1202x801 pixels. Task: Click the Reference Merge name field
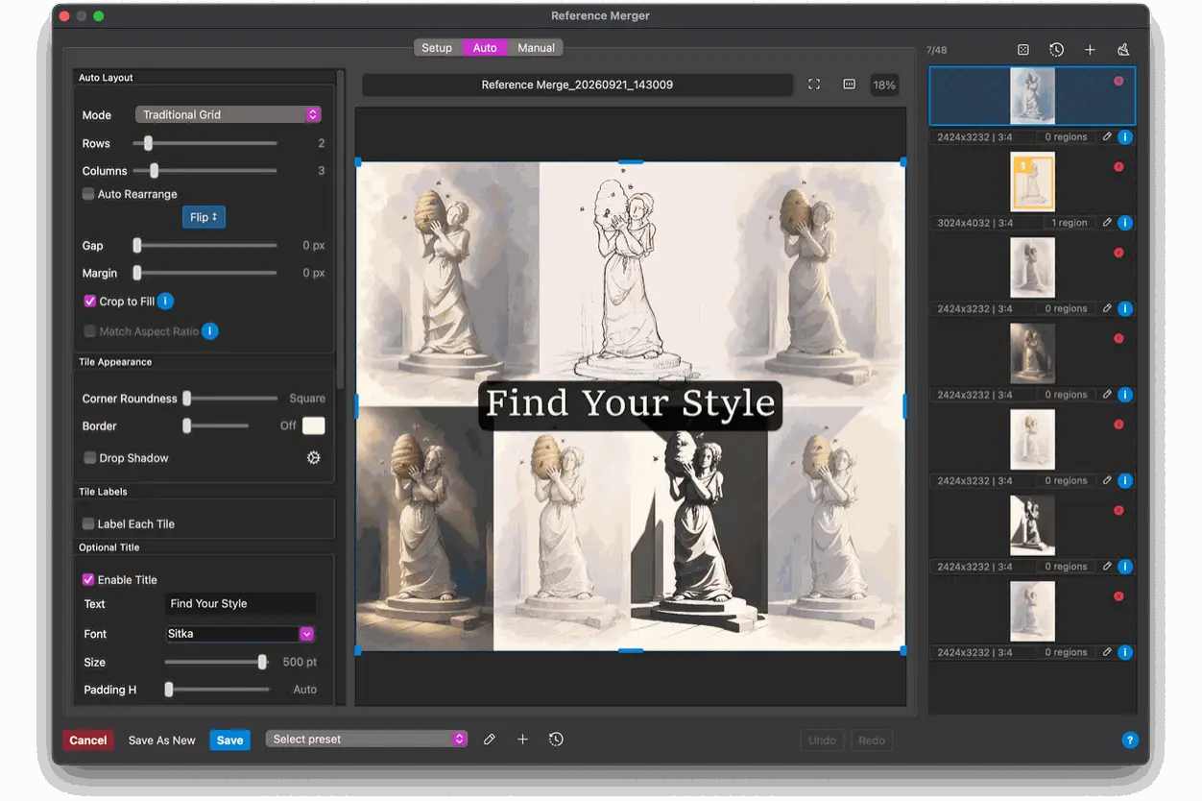pyautogui.click(x=578, y=85)
